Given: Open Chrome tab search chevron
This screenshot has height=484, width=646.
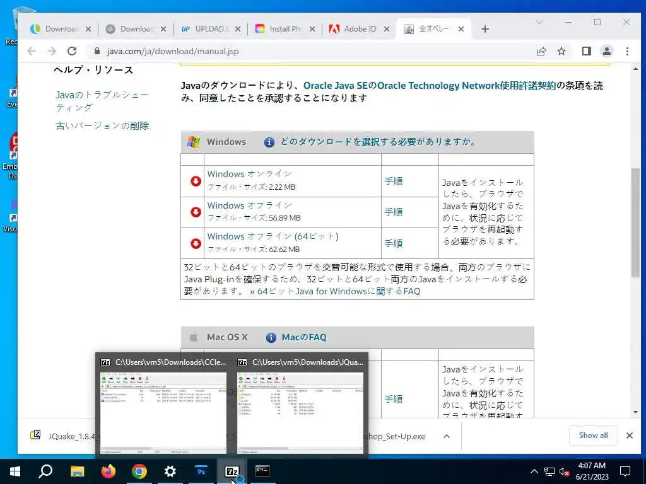Looking at the screenshot, I should [x=539, y=22].
